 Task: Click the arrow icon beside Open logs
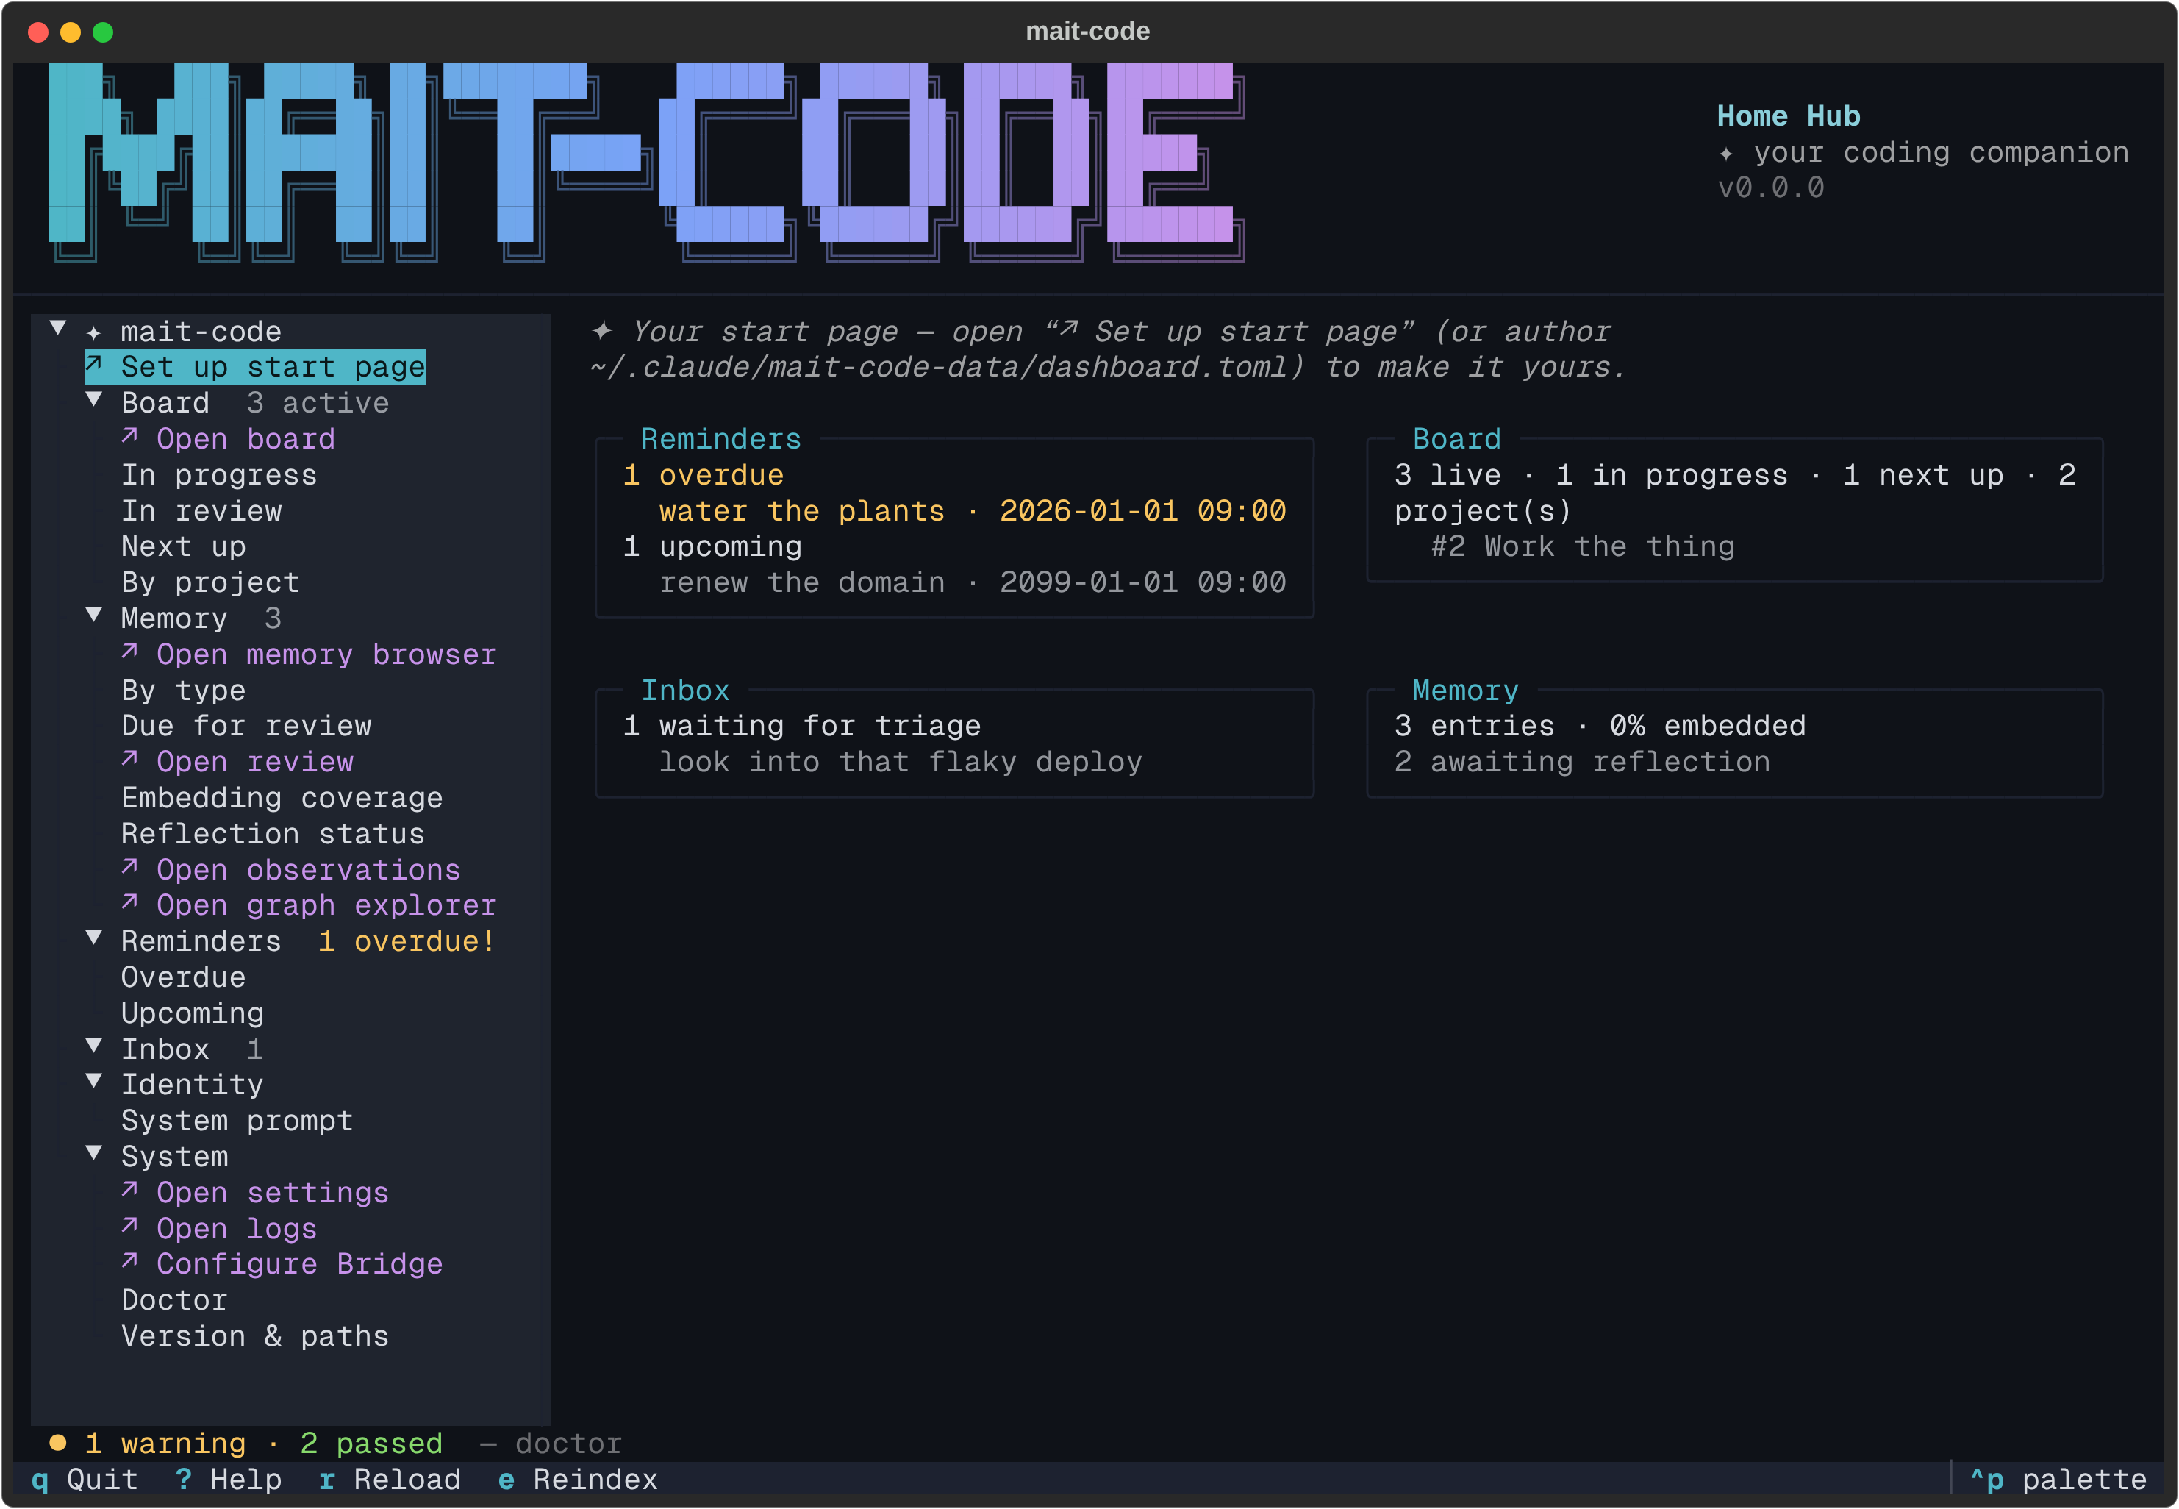point(129,1227)
